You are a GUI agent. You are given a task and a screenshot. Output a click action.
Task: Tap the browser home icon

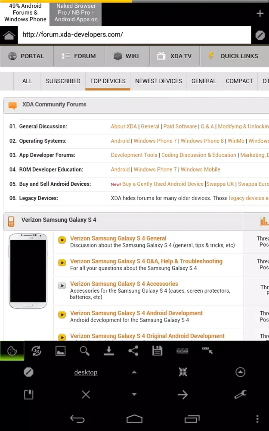tap(9, 35)
